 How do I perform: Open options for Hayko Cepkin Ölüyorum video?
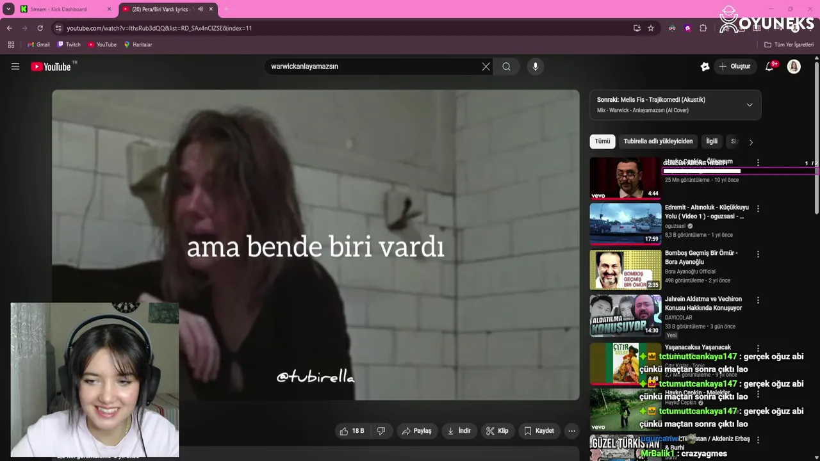point(758,163)
